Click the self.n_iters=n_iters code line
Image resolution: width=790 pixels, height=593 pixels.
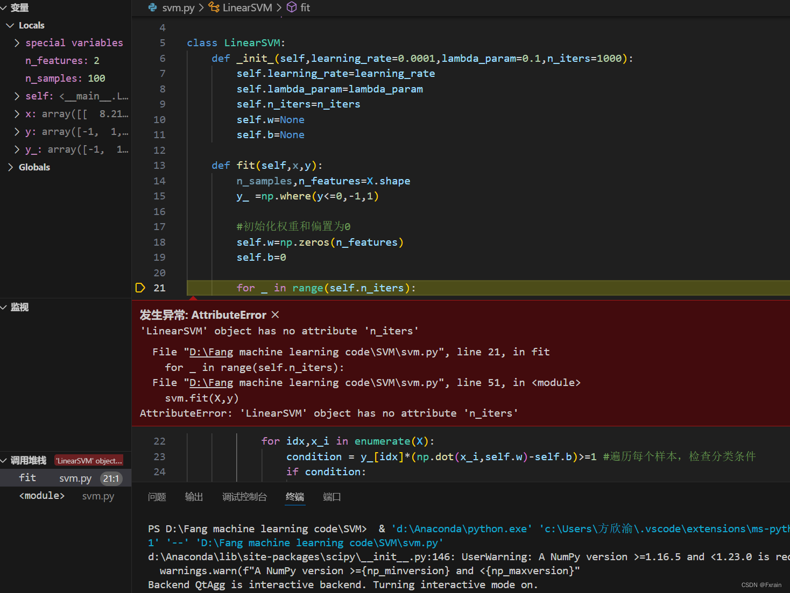coord(298,104)
